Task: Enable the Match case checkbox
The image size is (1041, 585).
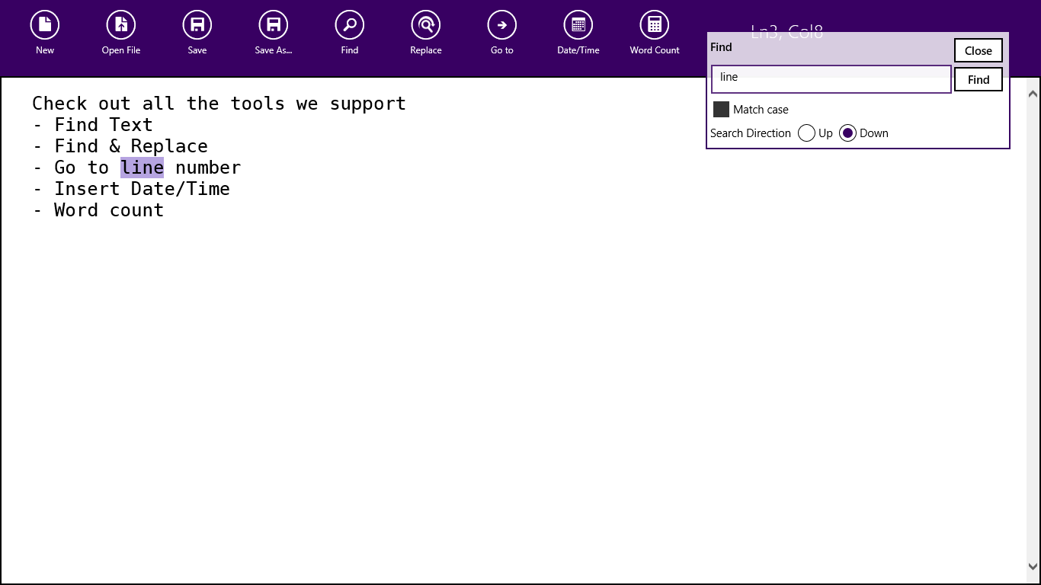Action: click(x=721, y=110)
